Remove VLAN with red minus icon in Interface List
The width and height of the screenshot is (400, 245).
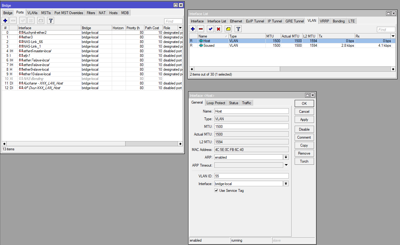(201, 29)
